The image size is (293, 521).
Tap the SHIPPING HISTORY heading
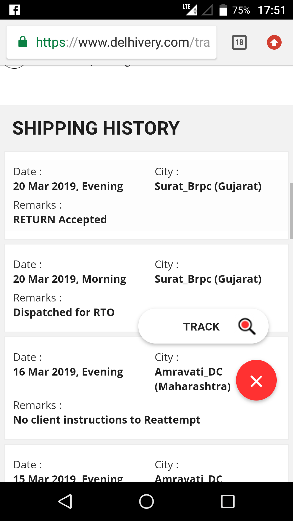pos(96,128)
